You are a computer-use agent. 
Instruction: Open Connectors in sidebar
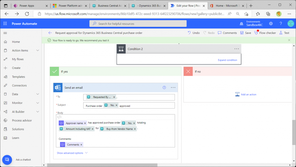pyautogui.click(x=19, y=85)
